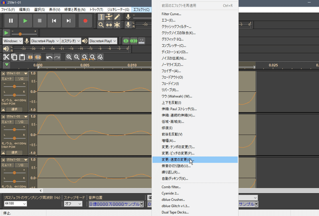The height and width of the screenshot is (216, 319).
Task: Select the Time Shift tool
Action: tap(109, 25)
